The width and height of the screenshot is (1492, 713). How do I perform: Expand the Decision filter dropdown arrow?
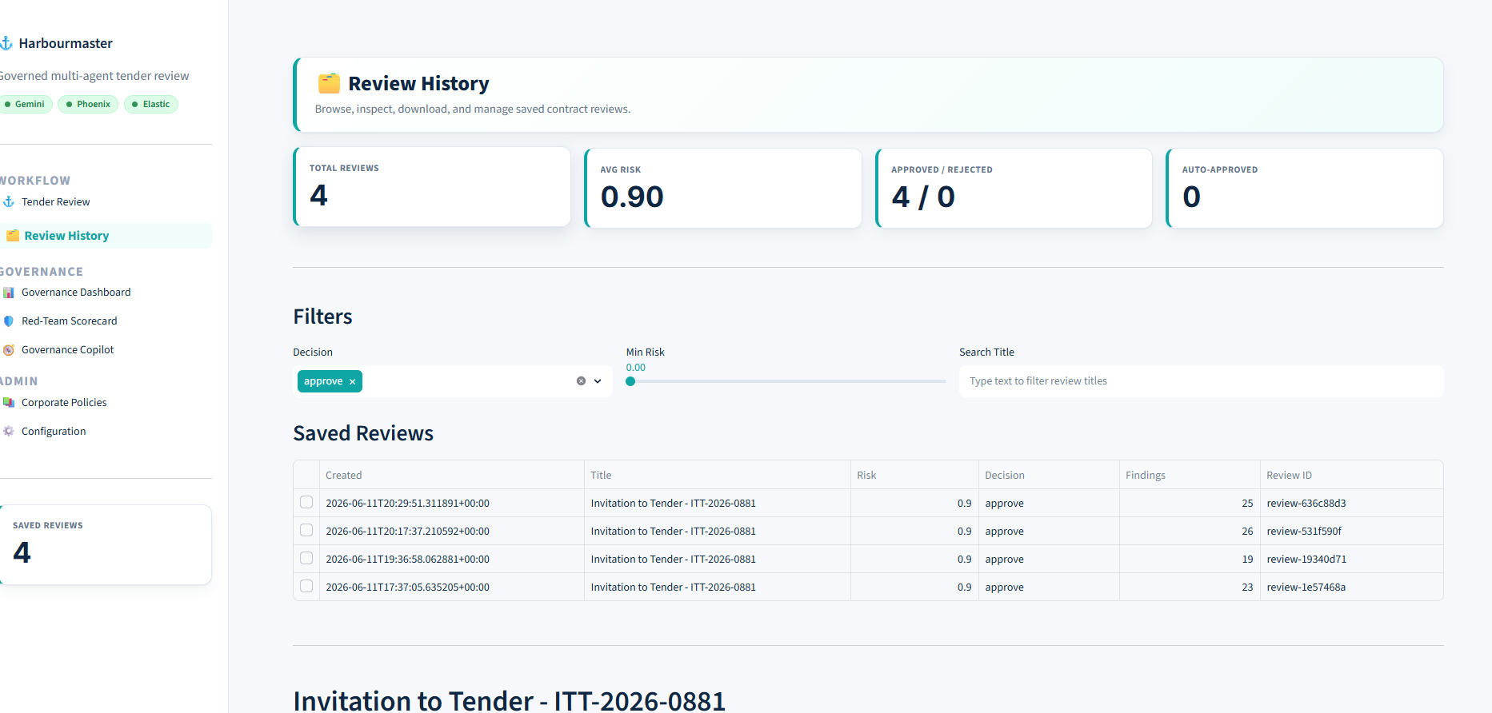point(598,381)
